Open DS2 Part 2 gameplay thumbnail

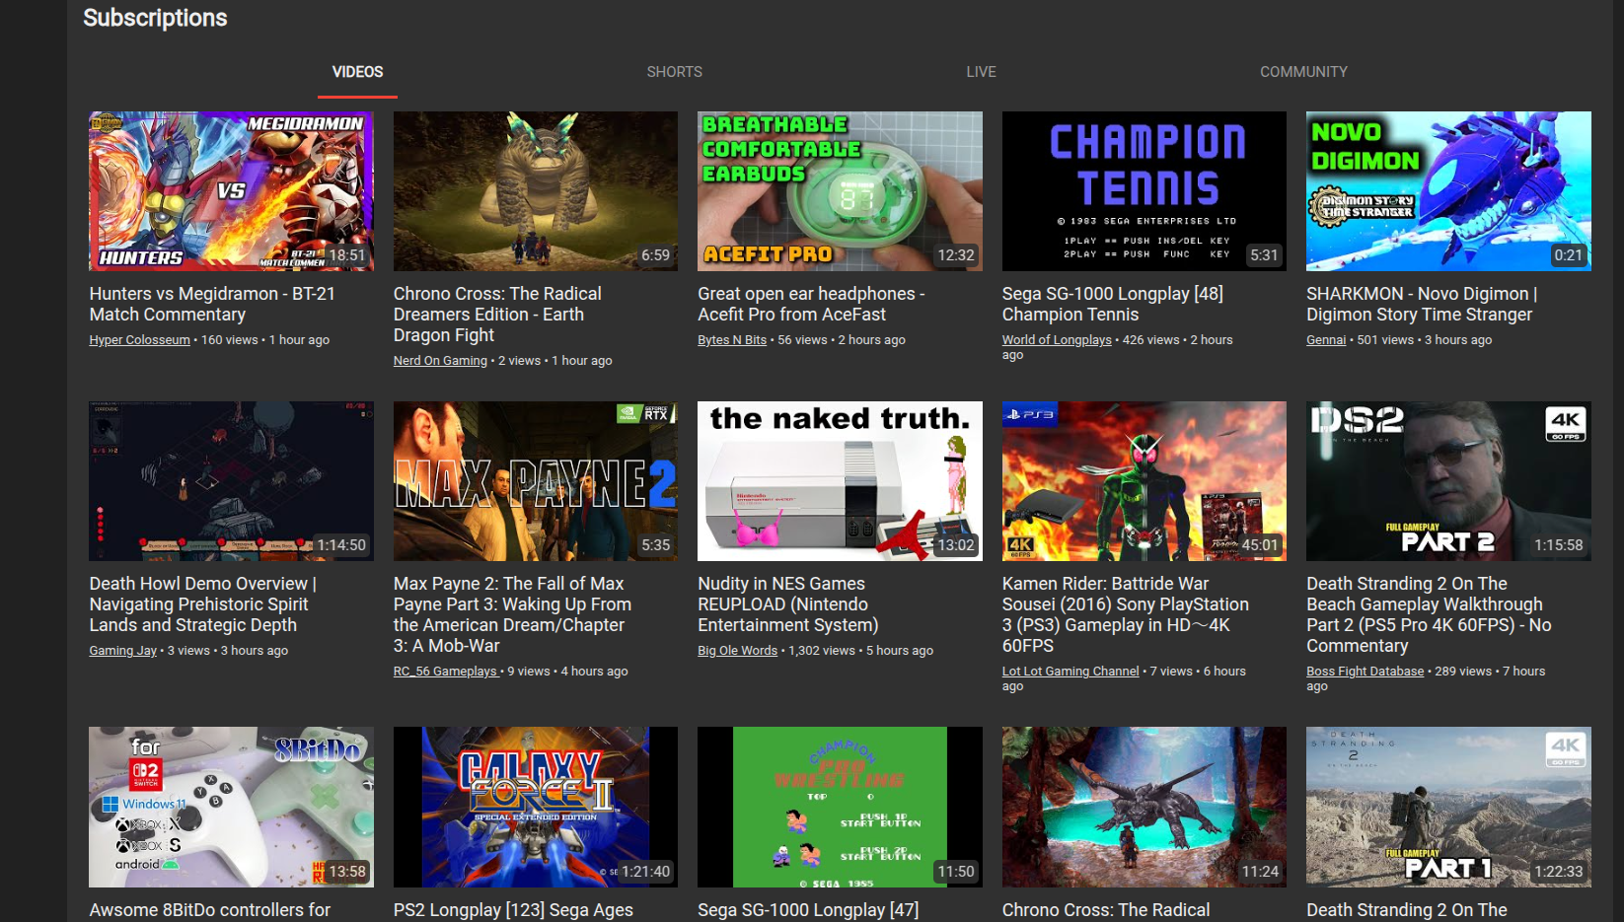click(x=1448, y=481)
